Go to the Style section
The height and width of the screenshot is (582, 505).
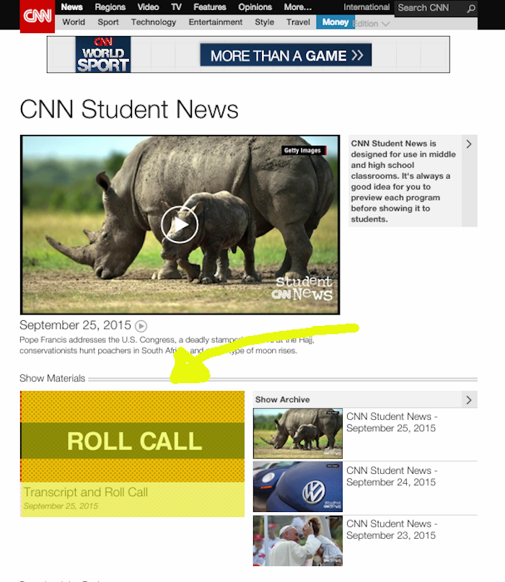[264, 22]
